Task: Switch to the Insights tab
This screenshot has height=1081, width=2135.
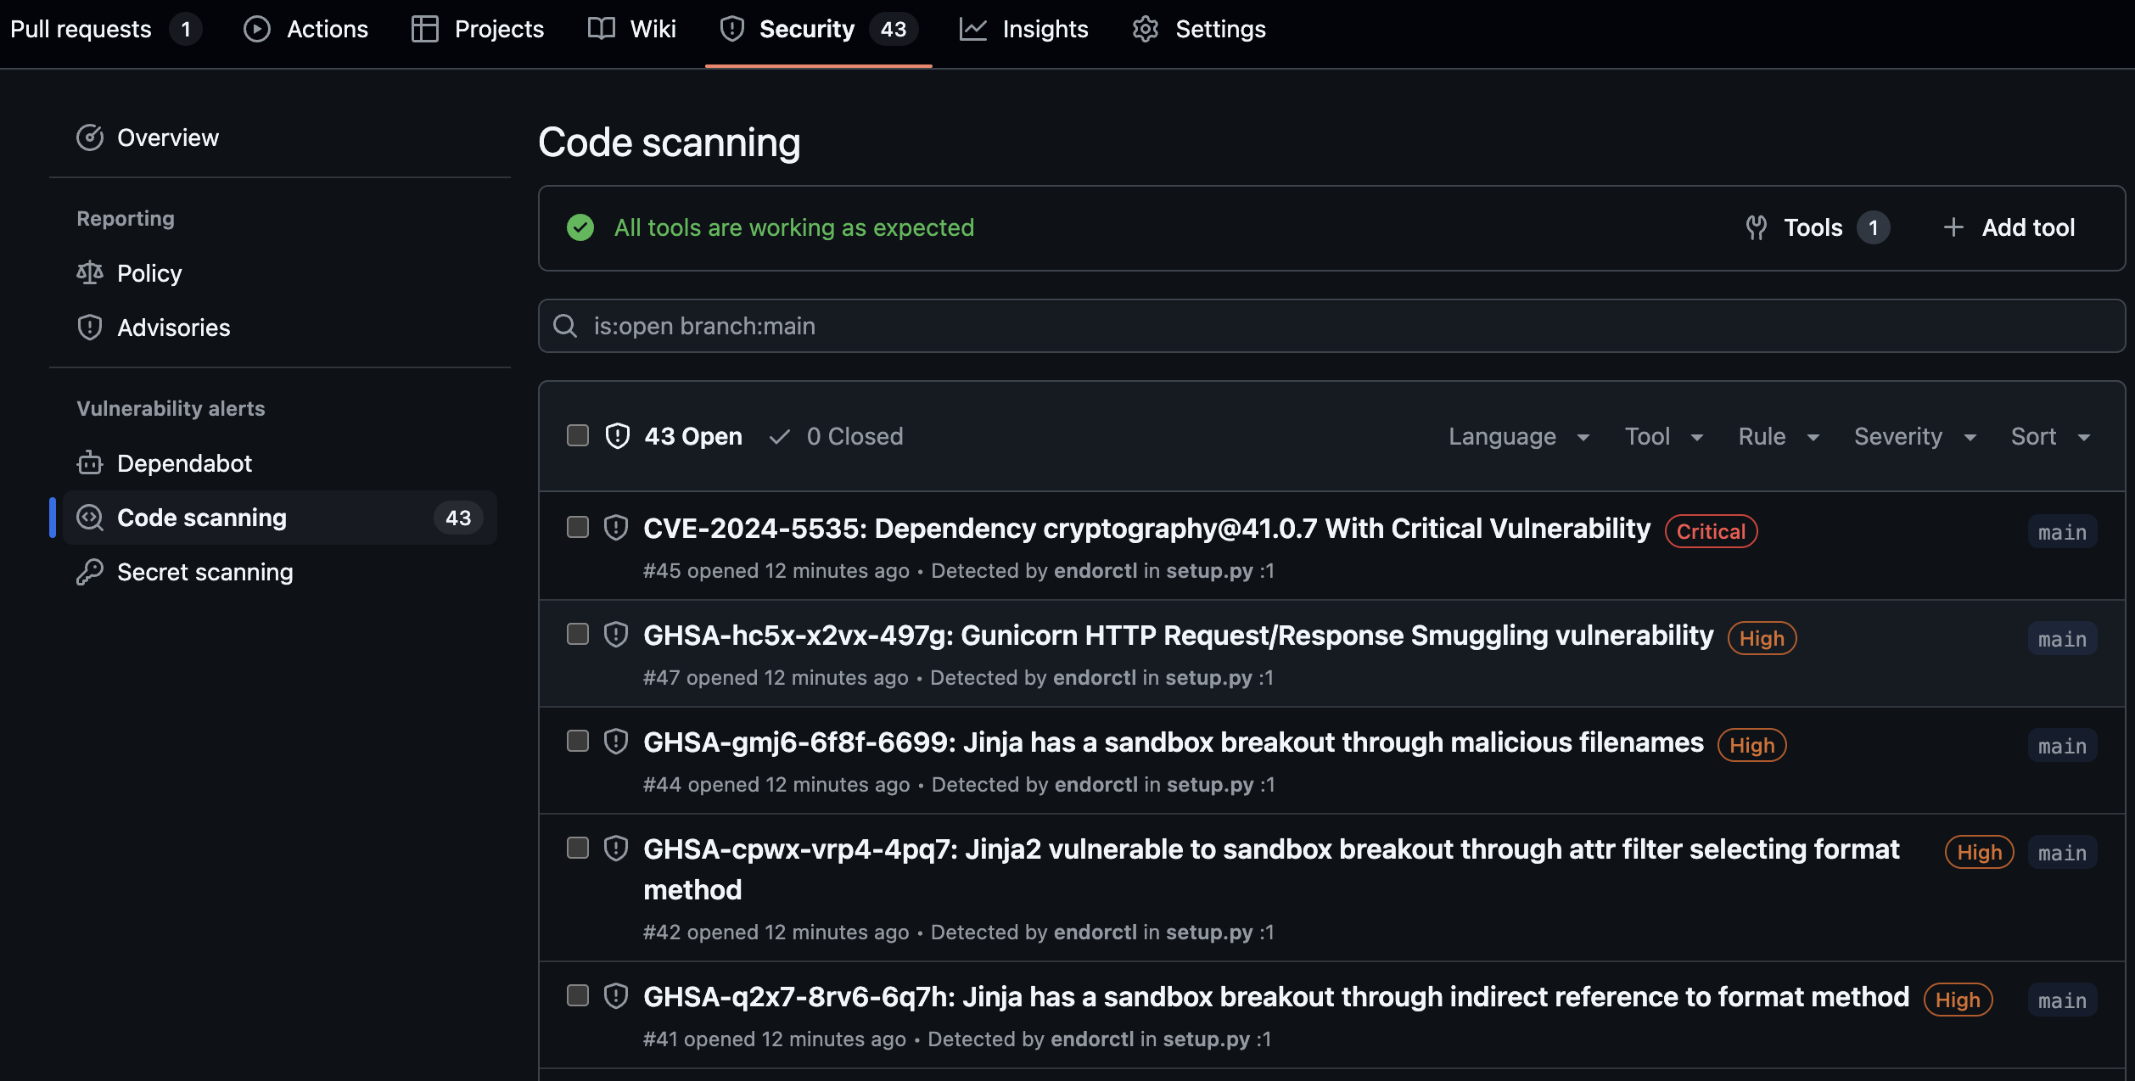Action: (x=1023, y=29)
